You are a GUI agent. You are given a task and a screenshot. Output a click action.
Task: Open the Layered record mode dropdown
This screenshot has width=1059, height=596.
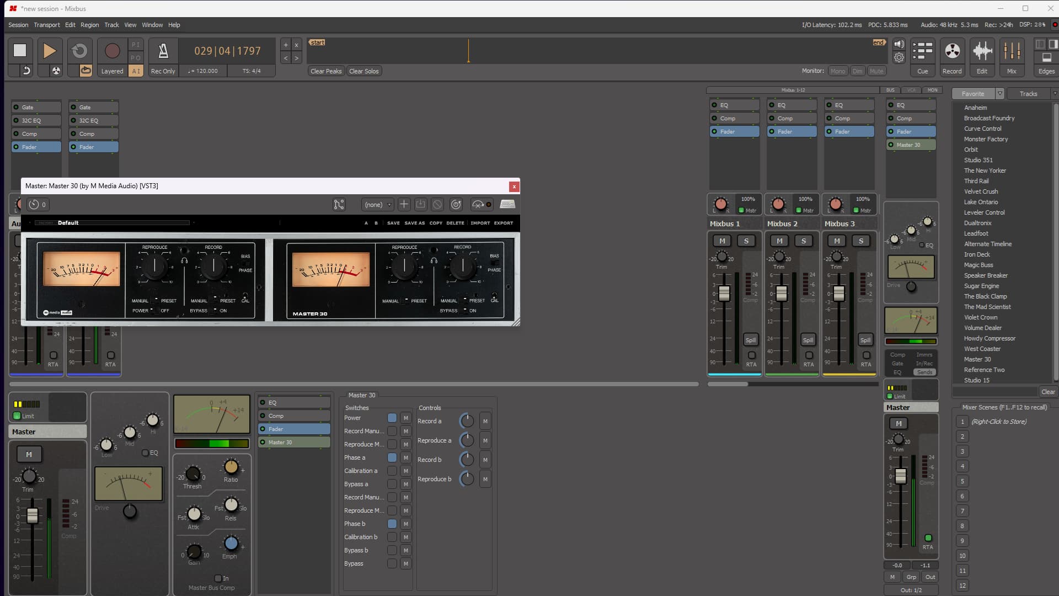[x=112, y=71]
